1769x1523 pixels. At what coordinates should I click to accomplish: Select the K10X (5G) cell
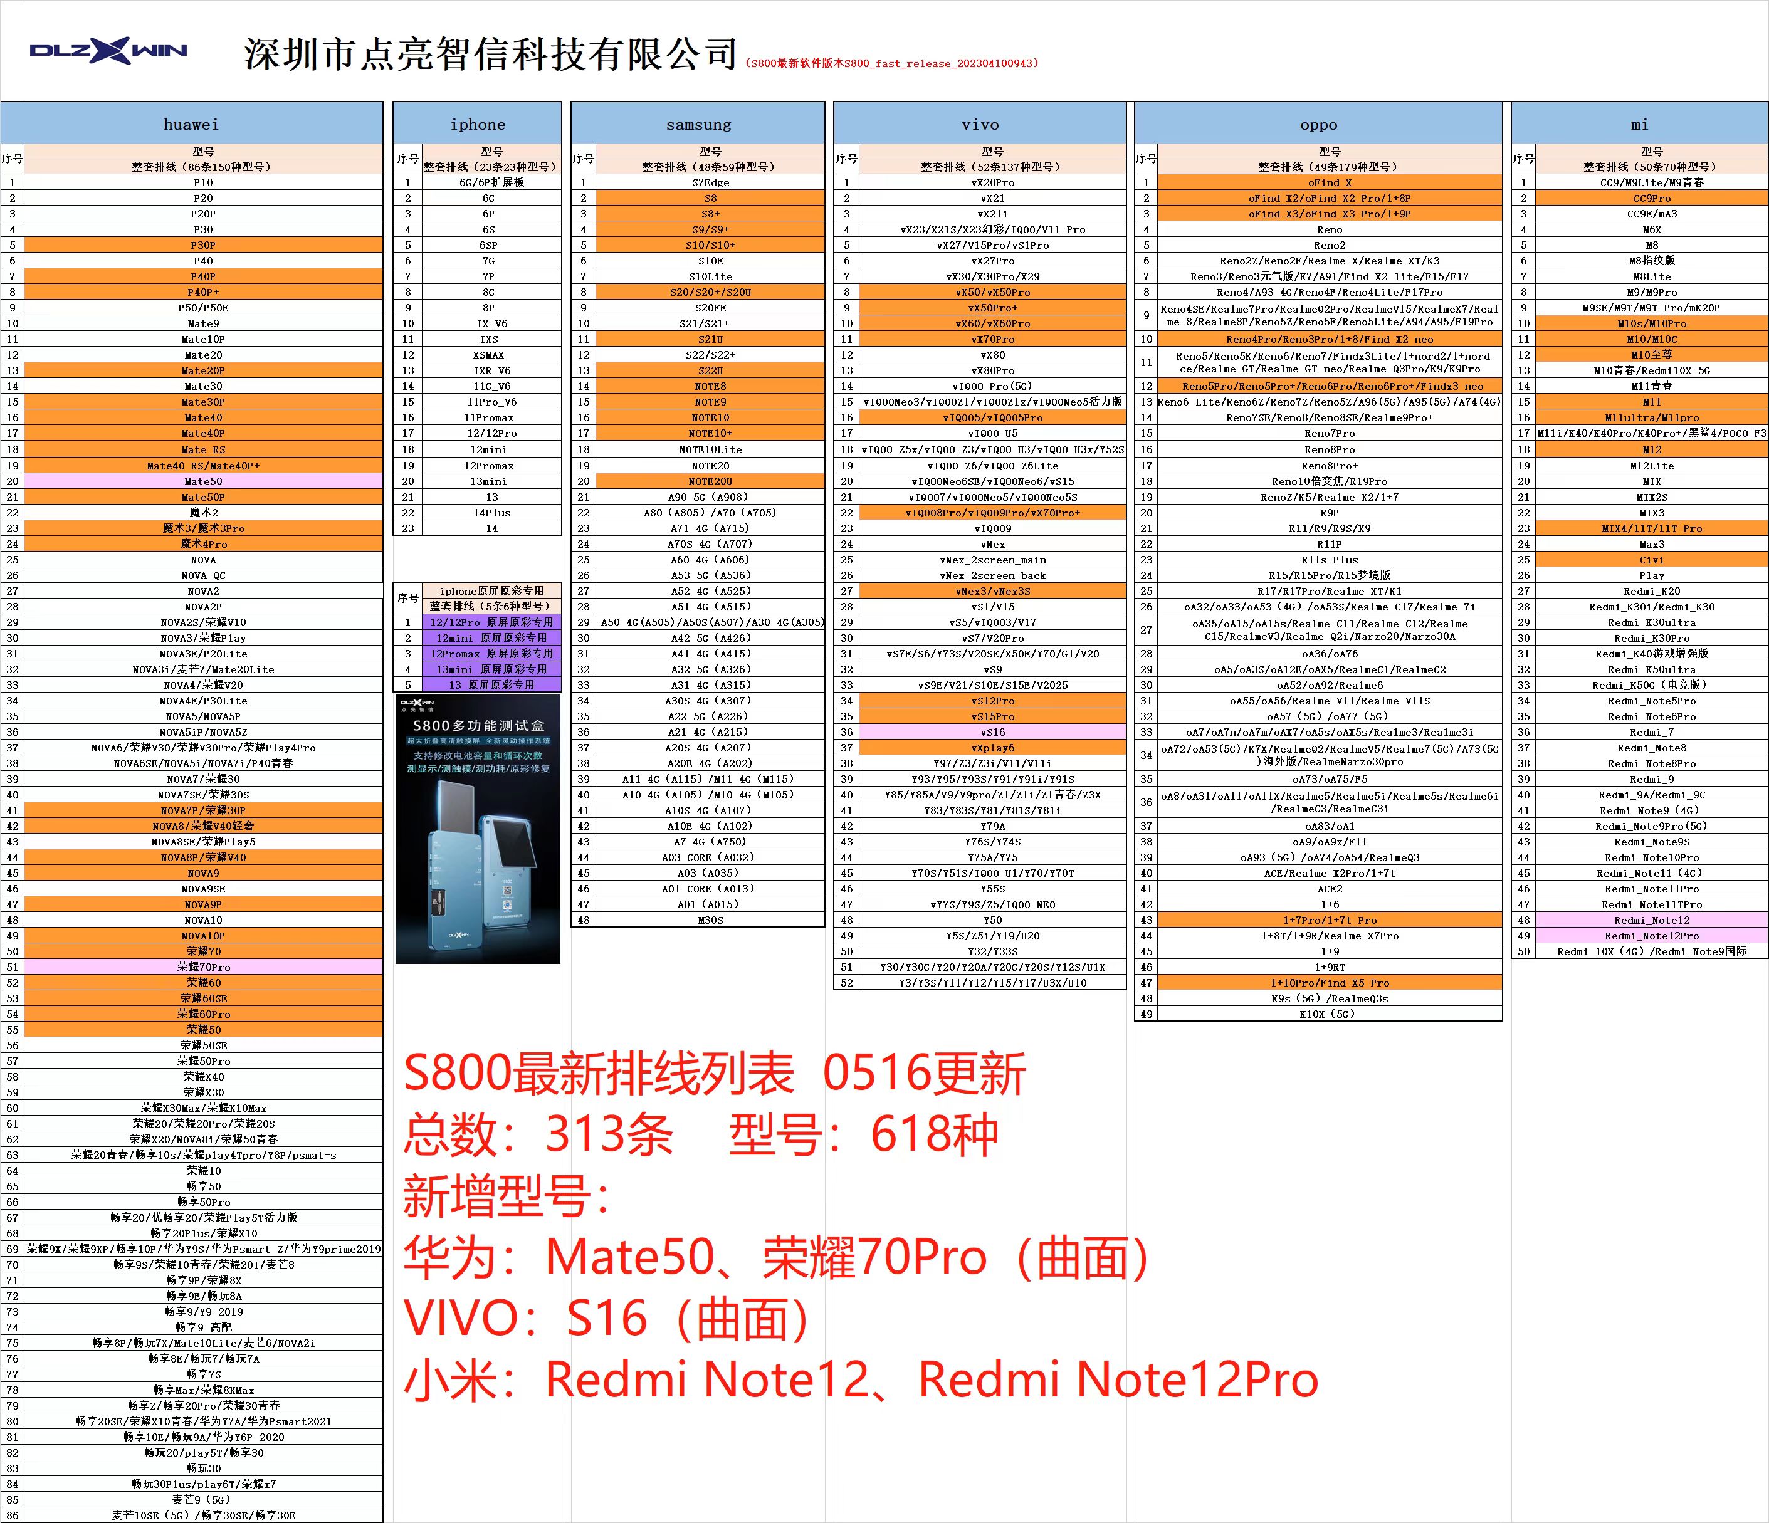pos(1330,1014)
